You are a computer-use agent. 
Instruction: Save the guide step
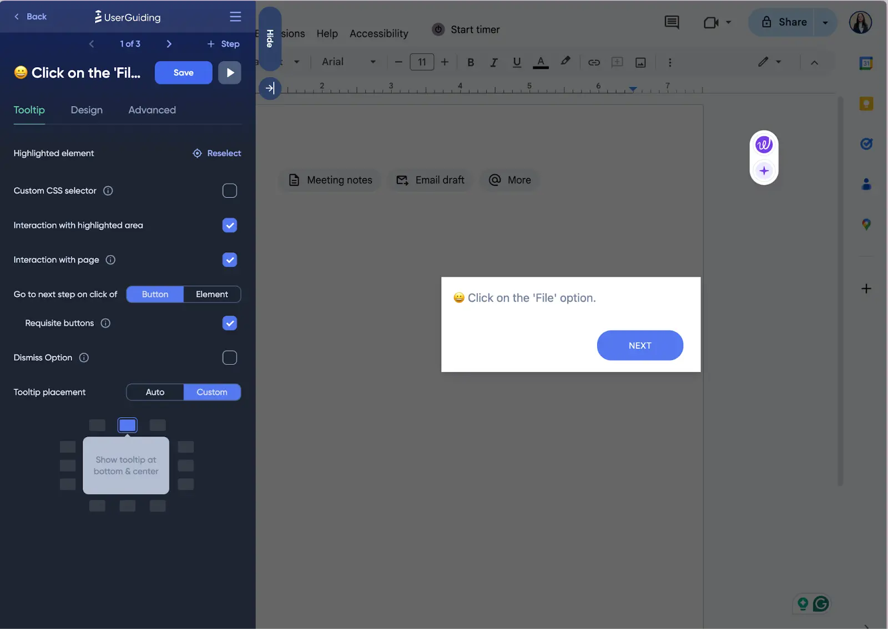pyautogui.click(x=184, y=73)
